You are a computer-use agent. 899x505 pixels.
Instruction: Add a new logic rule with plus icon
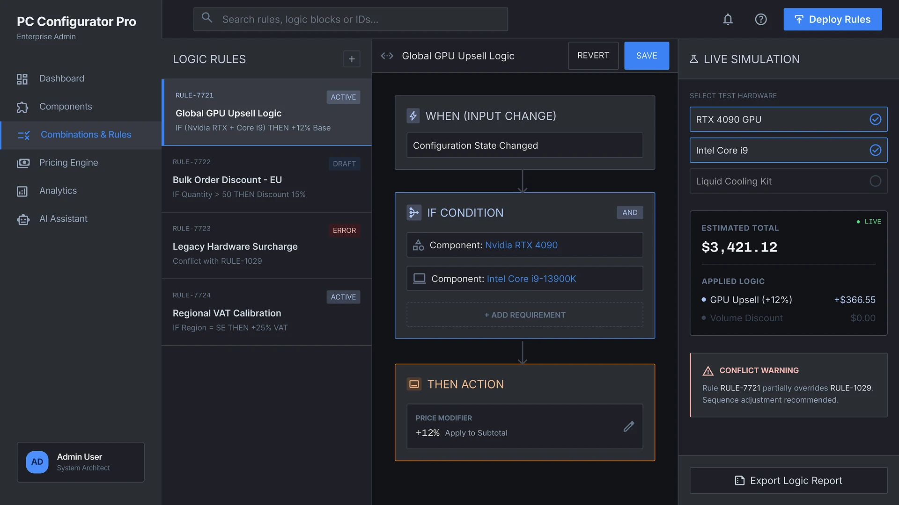[352, 59]
